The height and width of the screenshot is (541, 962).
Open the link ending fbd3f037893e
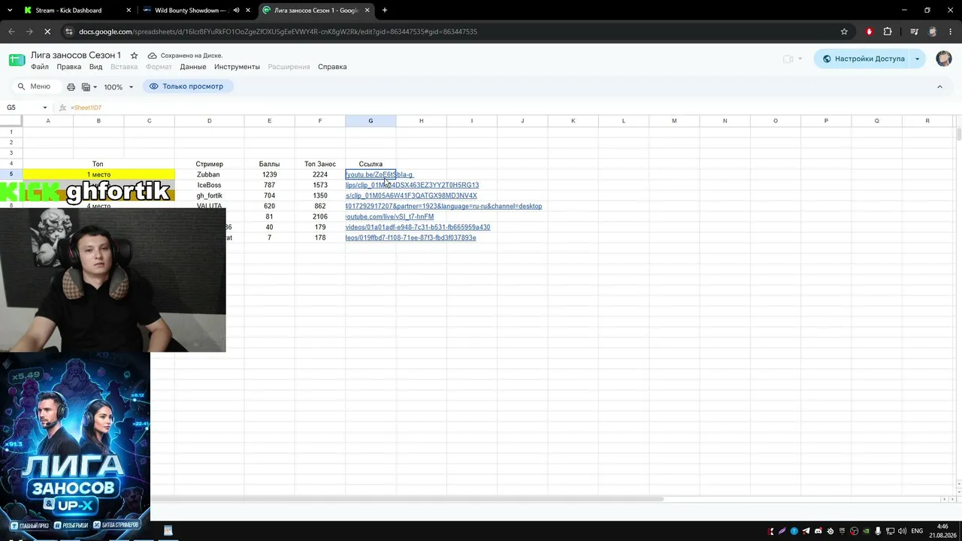click(x=410, y=238)
